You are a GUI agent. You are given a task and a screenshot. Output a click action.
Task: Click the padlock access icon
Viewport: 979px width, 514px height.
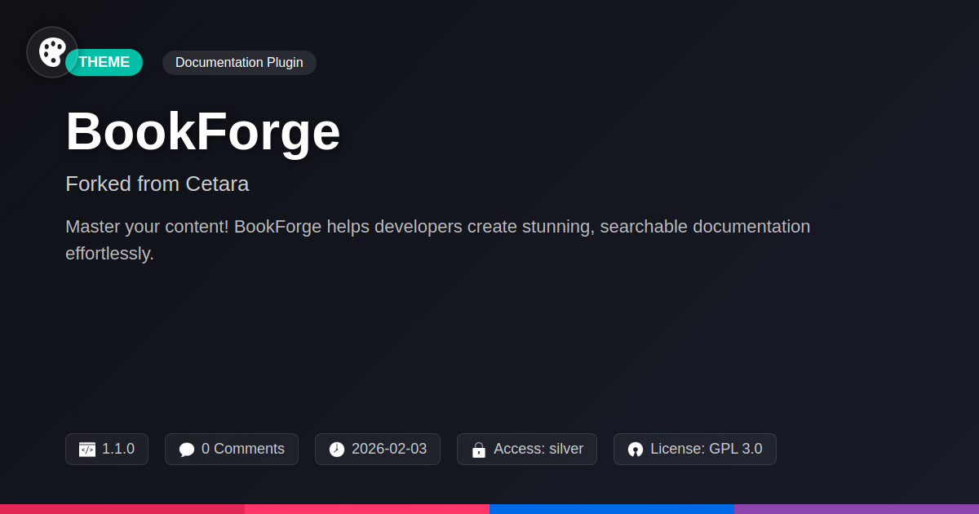point(479,450)
